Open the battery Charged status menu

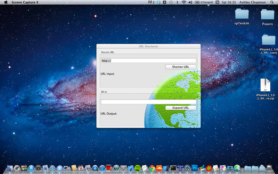point(204,2)
